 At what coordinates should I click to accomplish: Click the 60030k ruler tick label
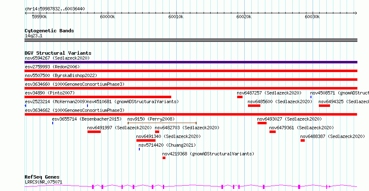pyautogui.click(x=313, y=17)
